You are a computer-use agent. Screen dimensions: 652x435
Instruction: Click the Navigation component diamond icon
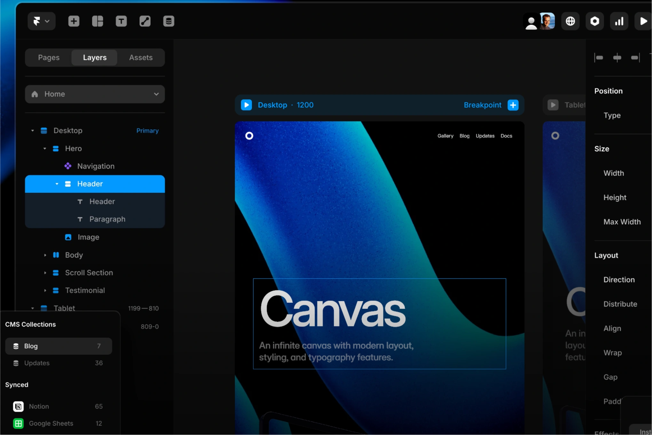(x=68, y=166)
